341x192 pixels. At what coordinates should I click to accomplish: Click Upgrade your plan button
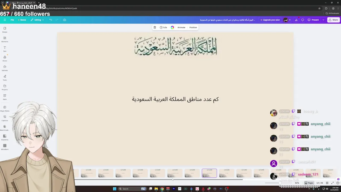[270, 20]
